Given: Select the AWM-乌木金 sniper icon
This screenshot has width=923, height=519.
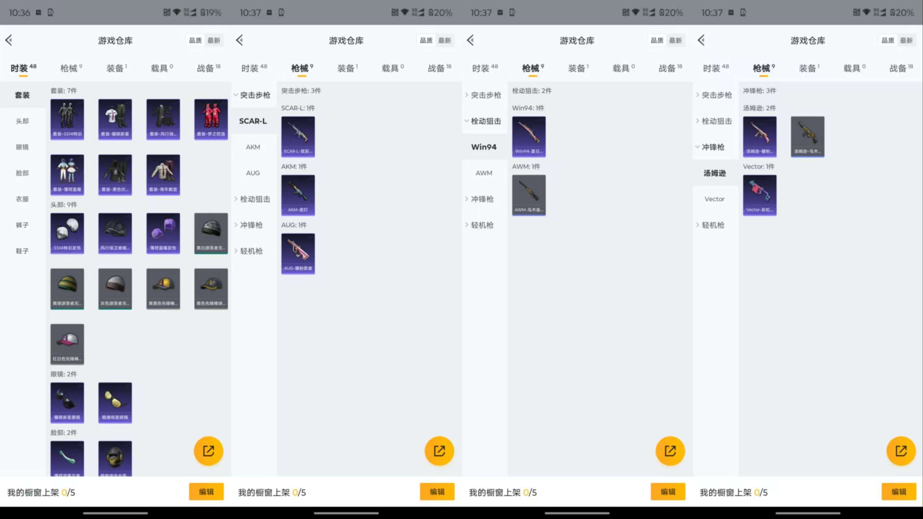Looking at the screenshot, I should [x=529, y=195].
